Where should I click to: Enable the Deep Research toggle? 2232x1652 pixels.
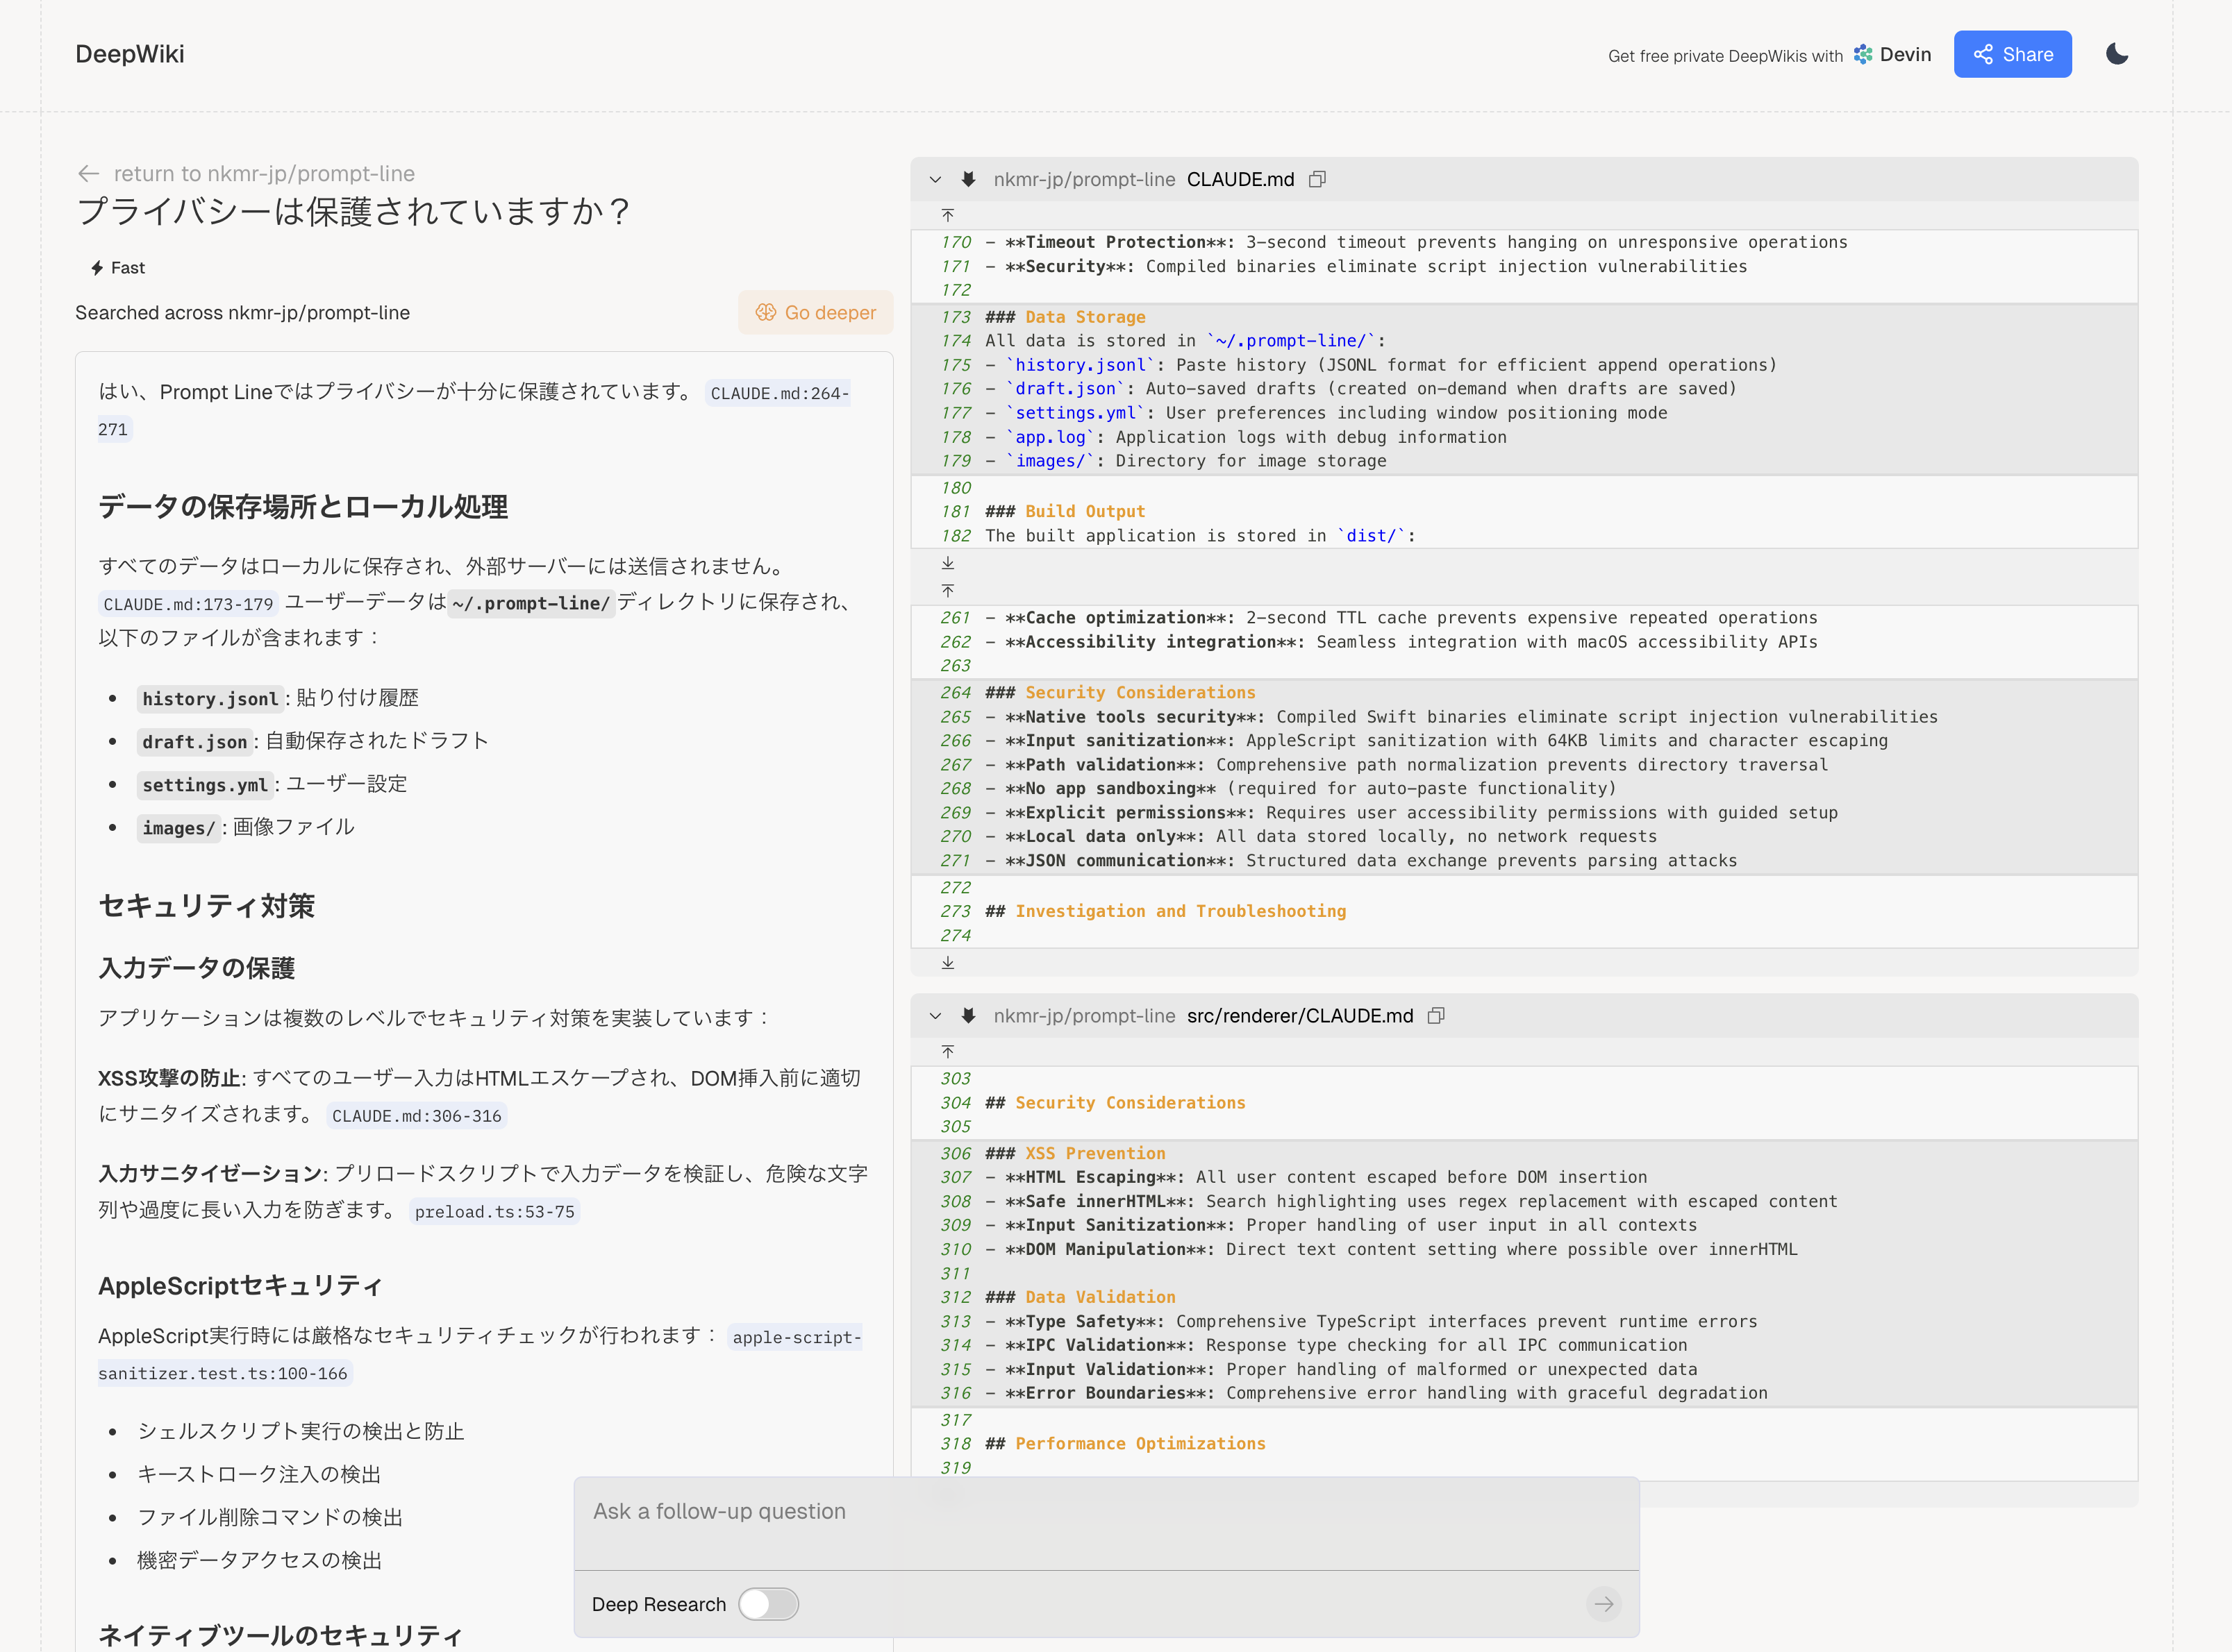click(x=768, y=1604)
